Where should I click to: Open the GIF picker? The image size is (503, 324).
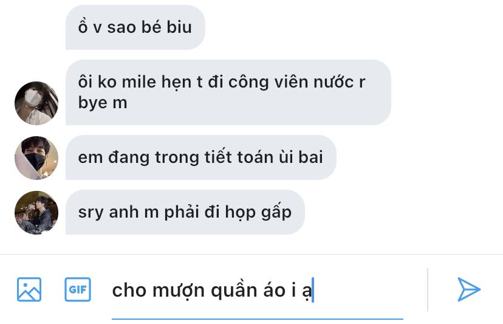pyautogui.click(x=78, y=289)
